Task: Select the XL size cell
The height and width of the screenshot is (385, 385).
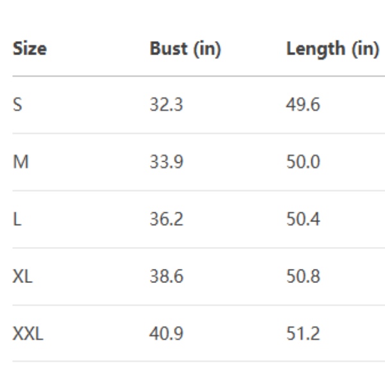Action: click(22, 277)
